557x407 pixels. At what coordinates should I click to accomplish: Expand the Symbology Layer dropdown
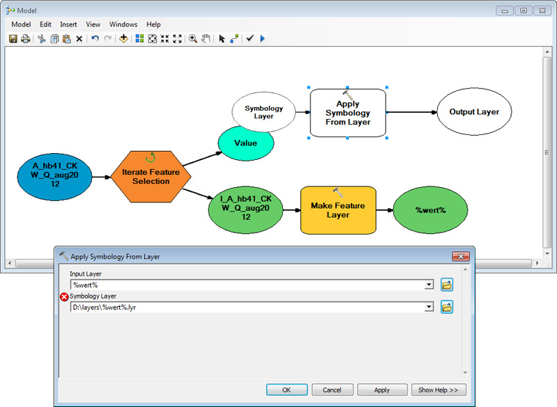coord(429,307)
